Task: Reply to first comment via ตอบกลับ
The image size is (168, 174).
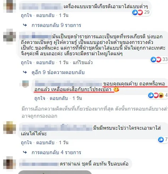Action: click(x=45, y=16)
